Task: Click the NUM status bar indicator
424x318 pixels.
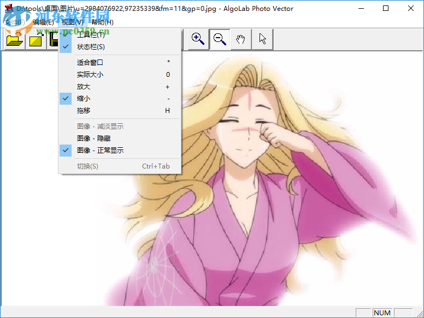Action: 382,313
